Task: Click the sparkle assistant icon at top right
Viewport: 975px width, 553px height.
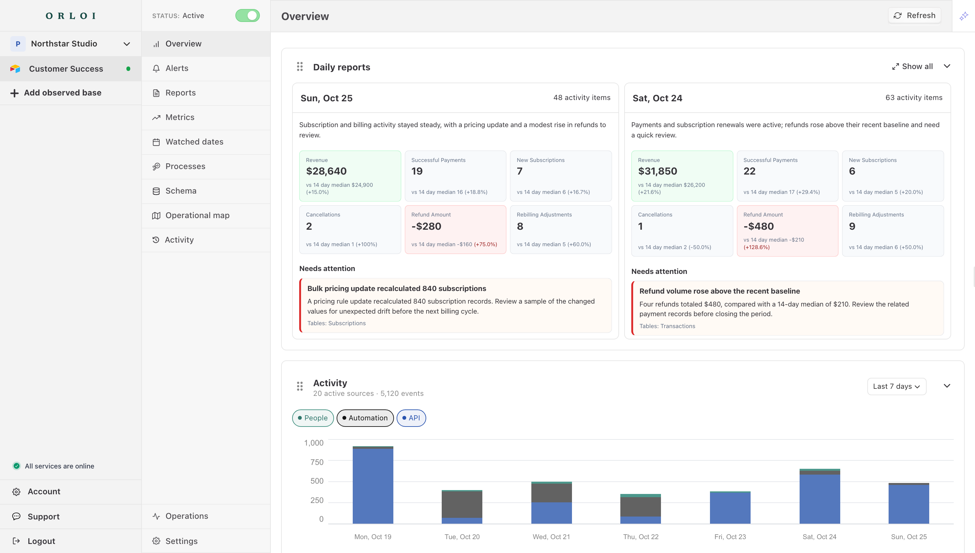Action: point(964,16)
